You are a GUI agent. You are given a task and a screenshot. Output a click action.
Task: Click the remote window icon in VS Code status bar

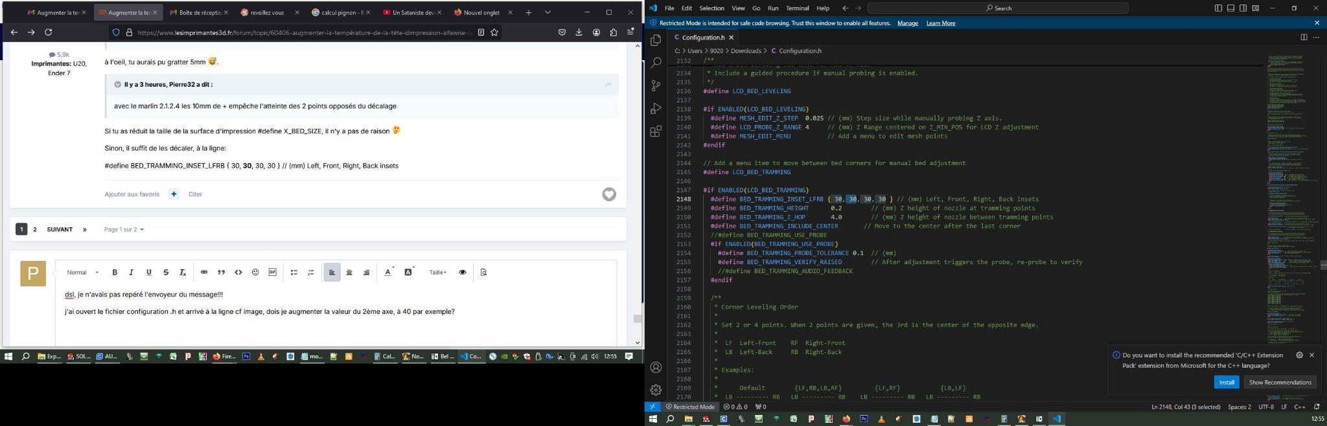coord(652,407)
